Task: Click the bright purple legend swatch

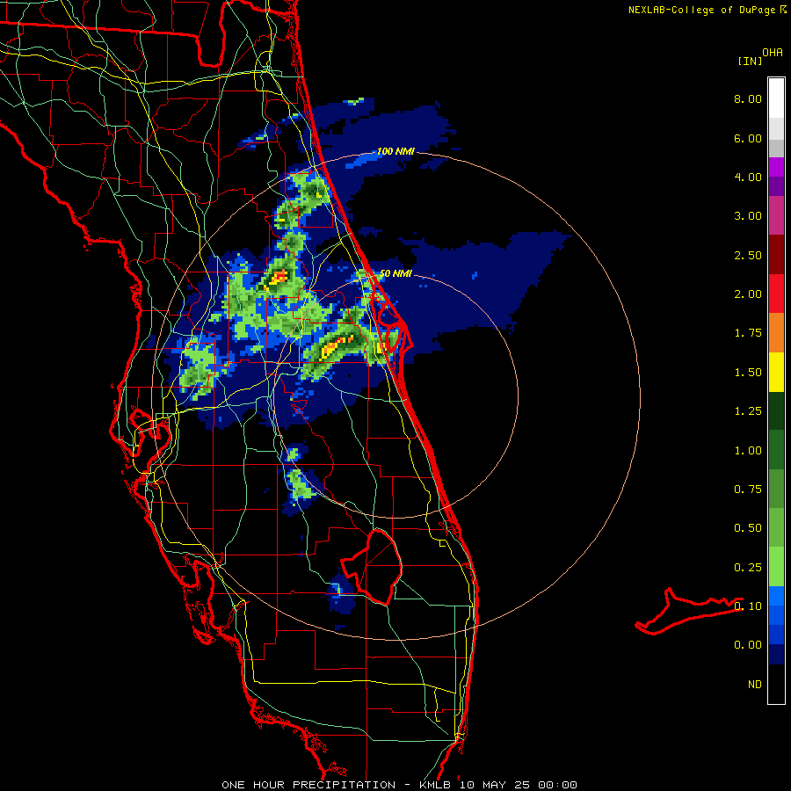Action: [x=776, y=167]
